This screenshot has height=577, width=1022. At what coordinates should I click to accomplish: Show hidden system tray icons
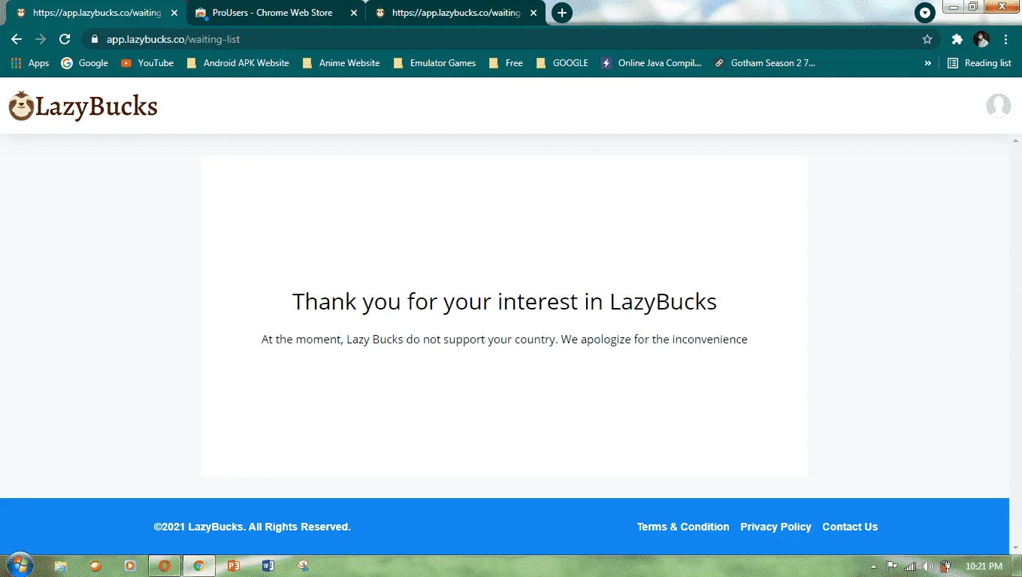[x=873, y=566]
